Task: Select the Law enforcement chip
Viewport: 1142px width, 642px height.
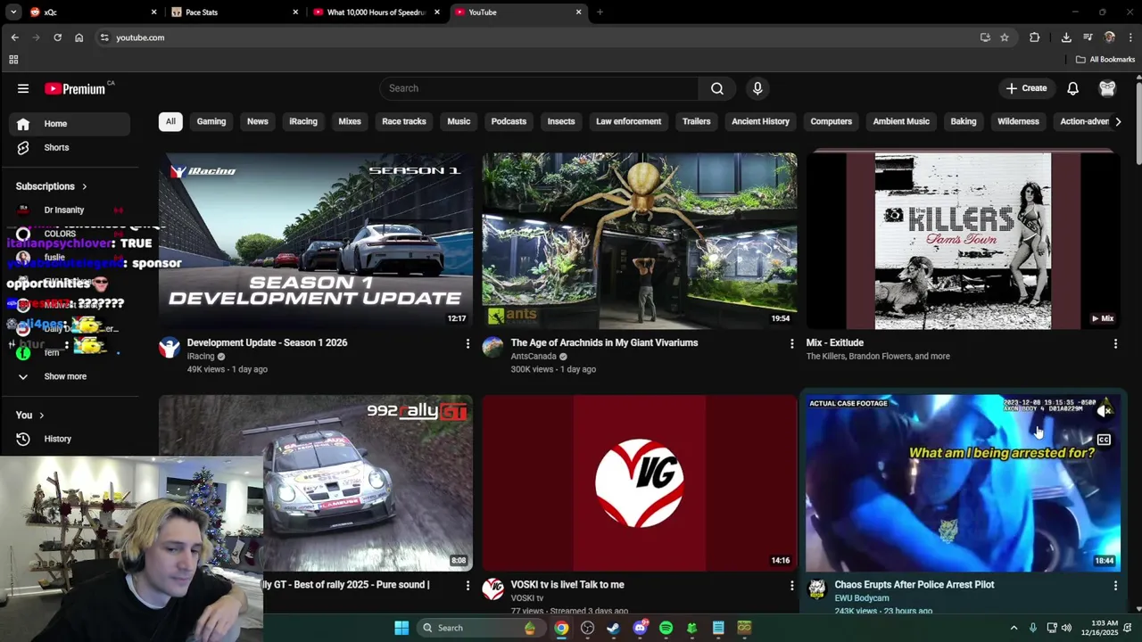Action: (x=629, y=121)
